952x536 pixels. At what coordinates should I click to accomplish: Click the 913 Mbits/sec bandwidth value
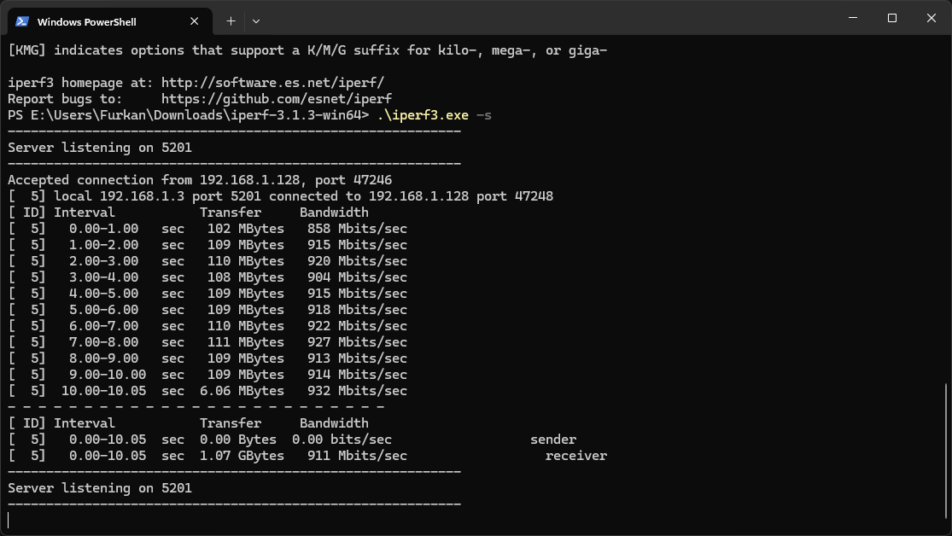tap(357, 358)
